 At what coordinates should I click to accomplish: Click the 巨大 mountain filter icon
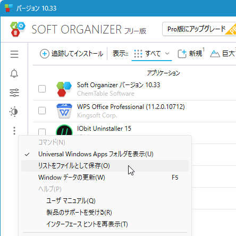215,54
